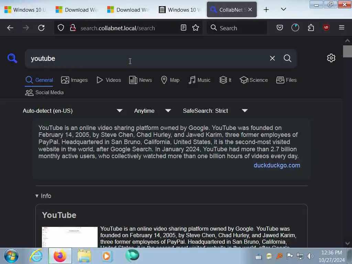The image size is (352, 264).
Task: Reload the page with the refresh icon
Action: coord(41,28)
